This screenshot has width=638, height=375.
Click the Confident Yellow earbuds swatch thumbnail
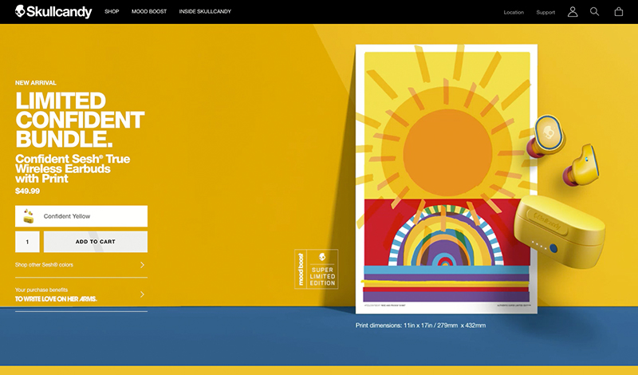(x=28, y=216)
